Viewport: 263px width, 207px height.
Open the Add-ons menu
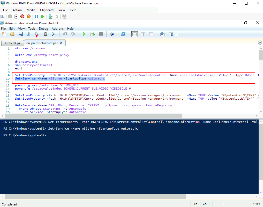coord(57,29)
